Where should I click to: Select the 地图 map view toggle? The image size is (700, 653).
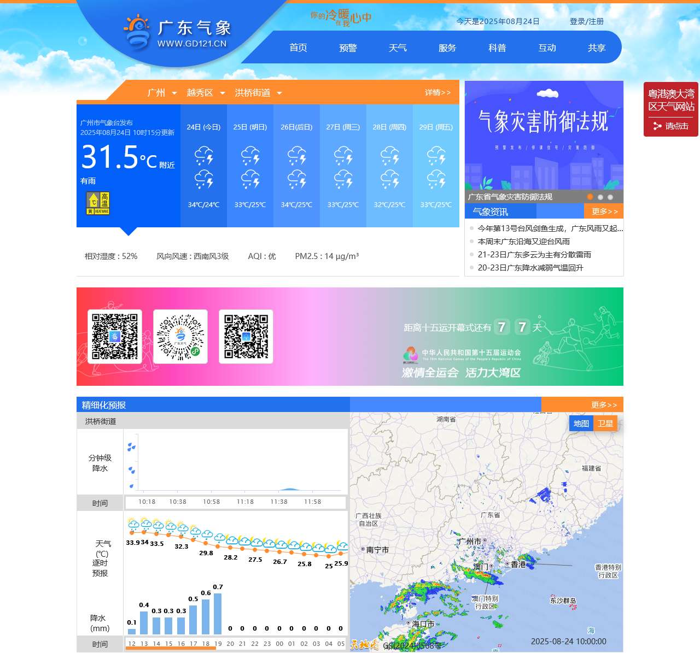point(581,423)
